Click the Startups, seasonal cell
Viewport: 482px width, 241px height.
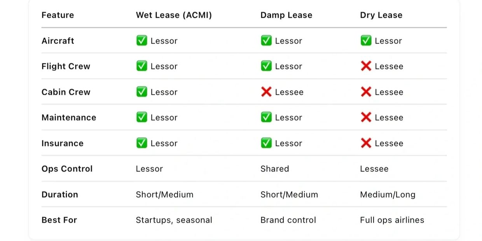click(174, 220)
